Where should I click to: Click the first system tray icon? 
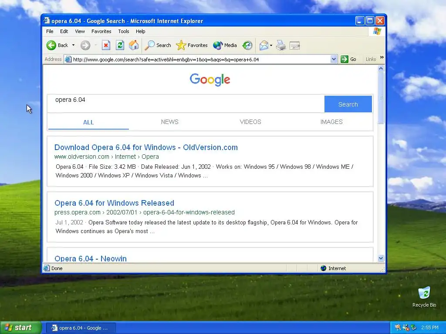pyautogui.click(x=398, y=327)
